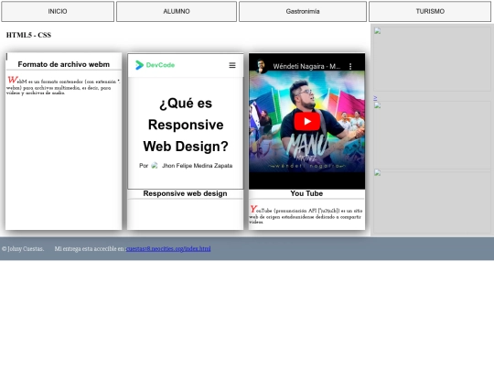The height and width of the screenshot is (371, 494).
Task: Click the You Tube card heading
Action: click(306, 193)
